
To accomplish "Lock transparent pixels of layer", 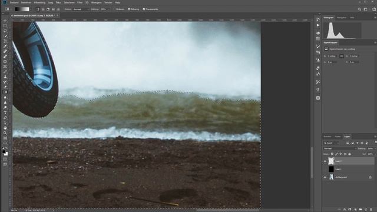I will [332, 154].
